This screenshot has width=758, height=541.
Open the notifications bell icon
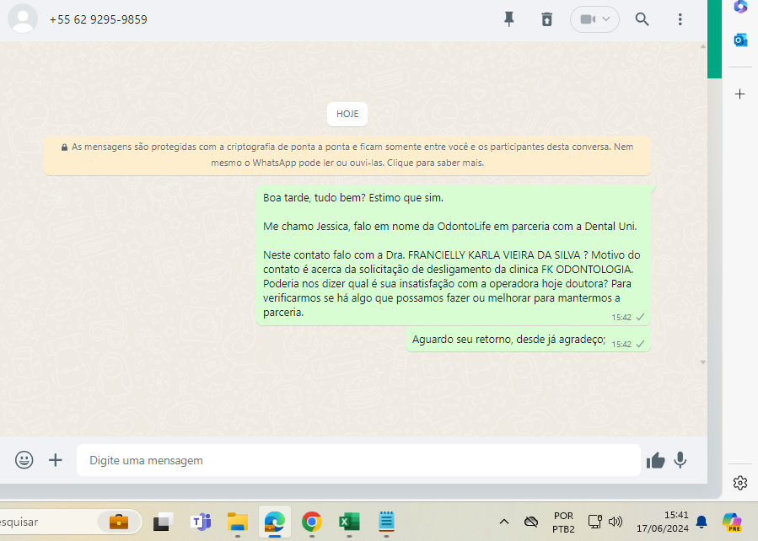(x=702, y=522)
